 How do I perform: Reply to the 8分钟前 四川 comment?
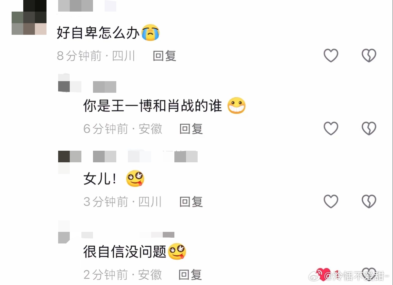164,56
